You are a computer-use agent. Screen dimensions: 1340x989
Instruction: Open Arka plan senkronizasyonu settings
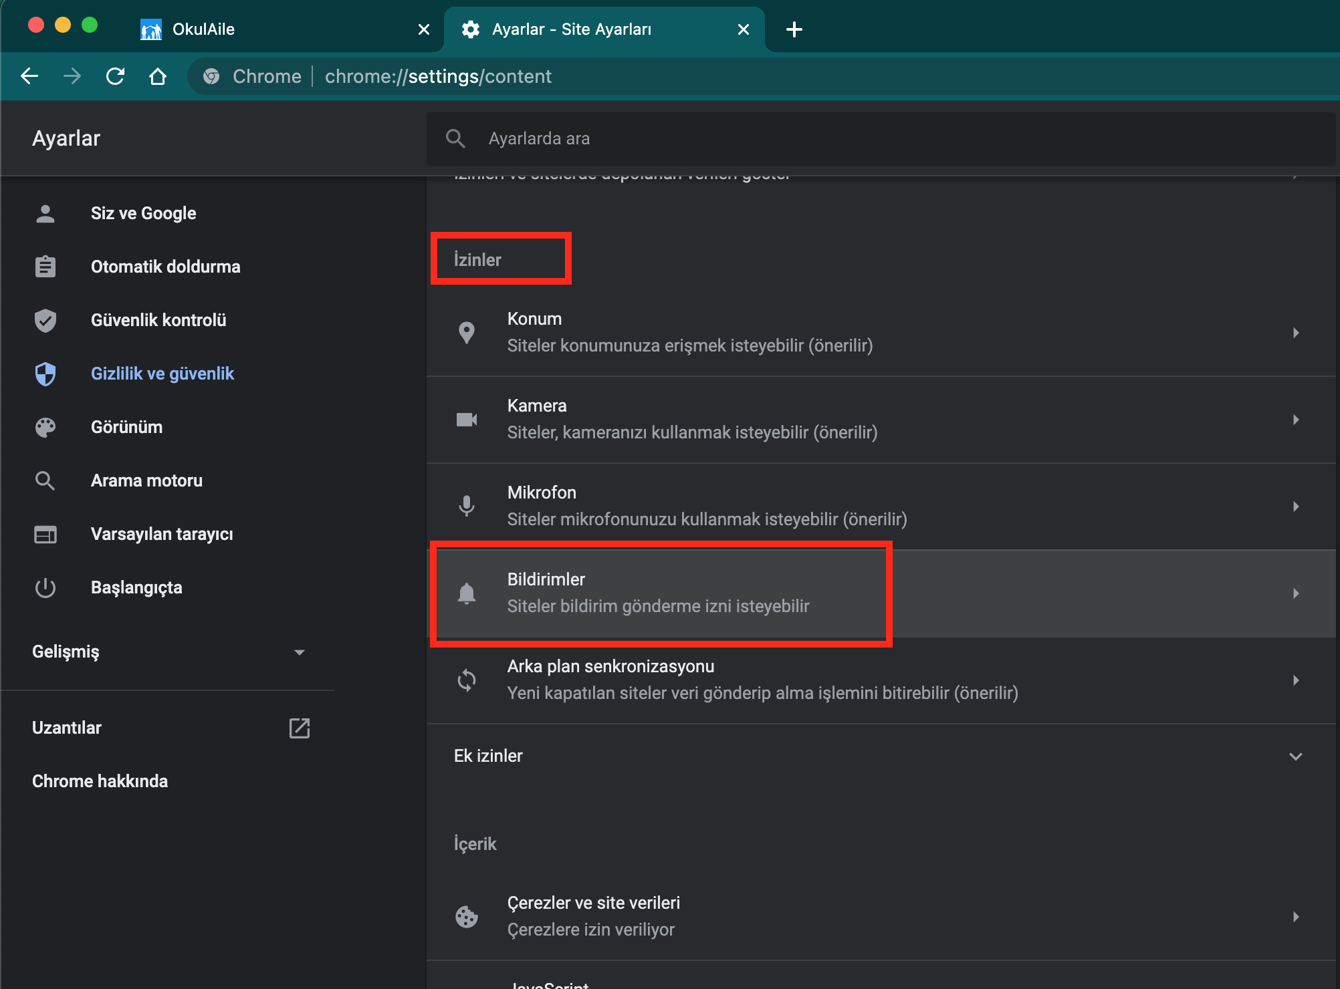tap(881, 680)
